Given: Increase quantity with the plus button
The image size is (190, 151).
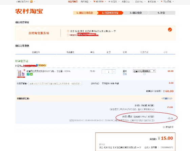Looking at the screenshot, I should [114, 72].
